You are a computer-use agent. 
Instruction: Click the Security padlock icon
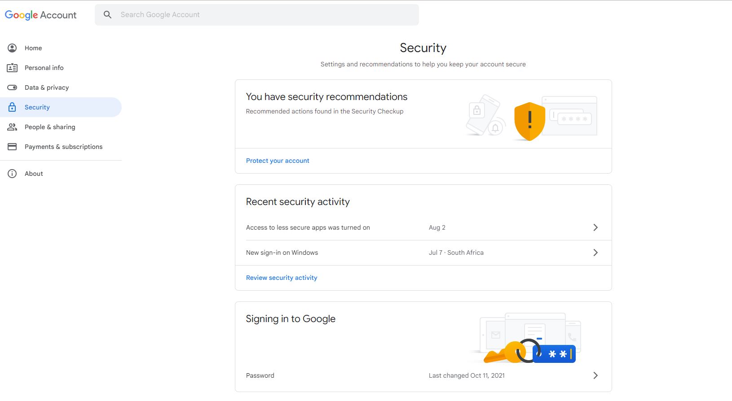12,107
